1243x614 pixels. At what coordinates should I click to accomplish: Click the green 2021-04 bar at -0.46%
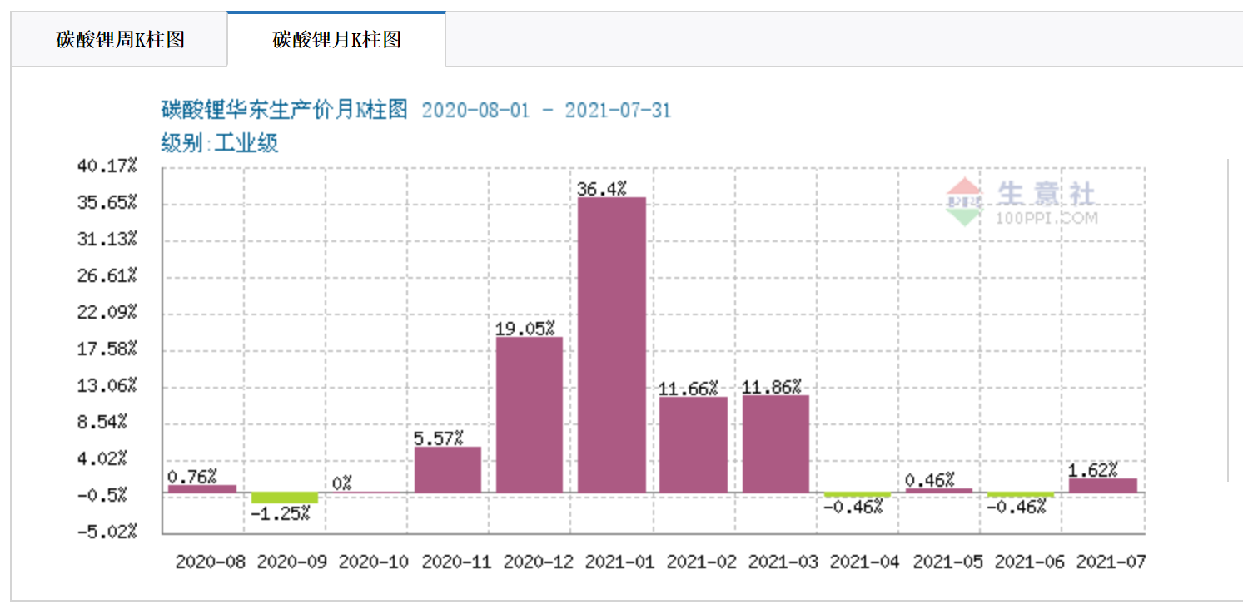[x=858, y=495]
